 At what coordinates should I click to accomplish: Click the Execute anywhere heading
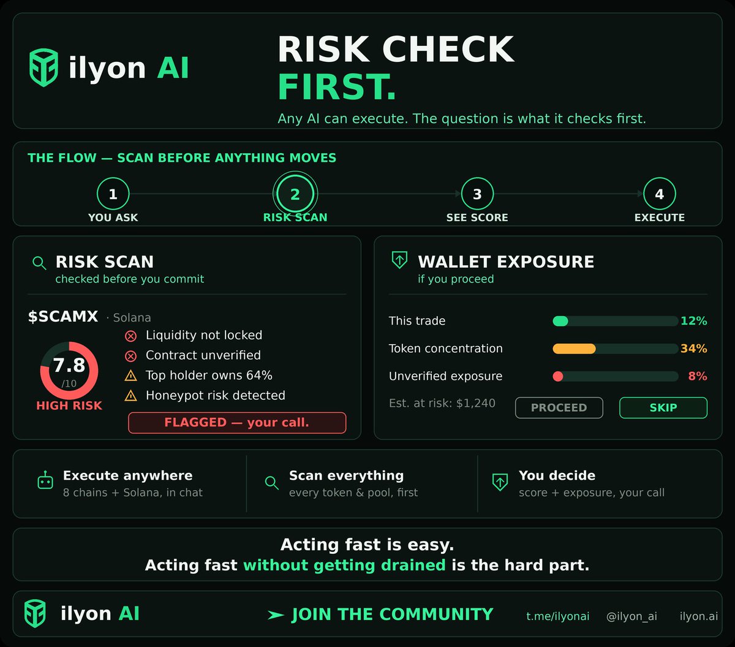pos(128,475)
